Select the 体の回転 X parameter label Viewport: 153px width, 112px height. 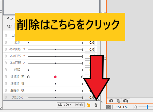(17, 49)
